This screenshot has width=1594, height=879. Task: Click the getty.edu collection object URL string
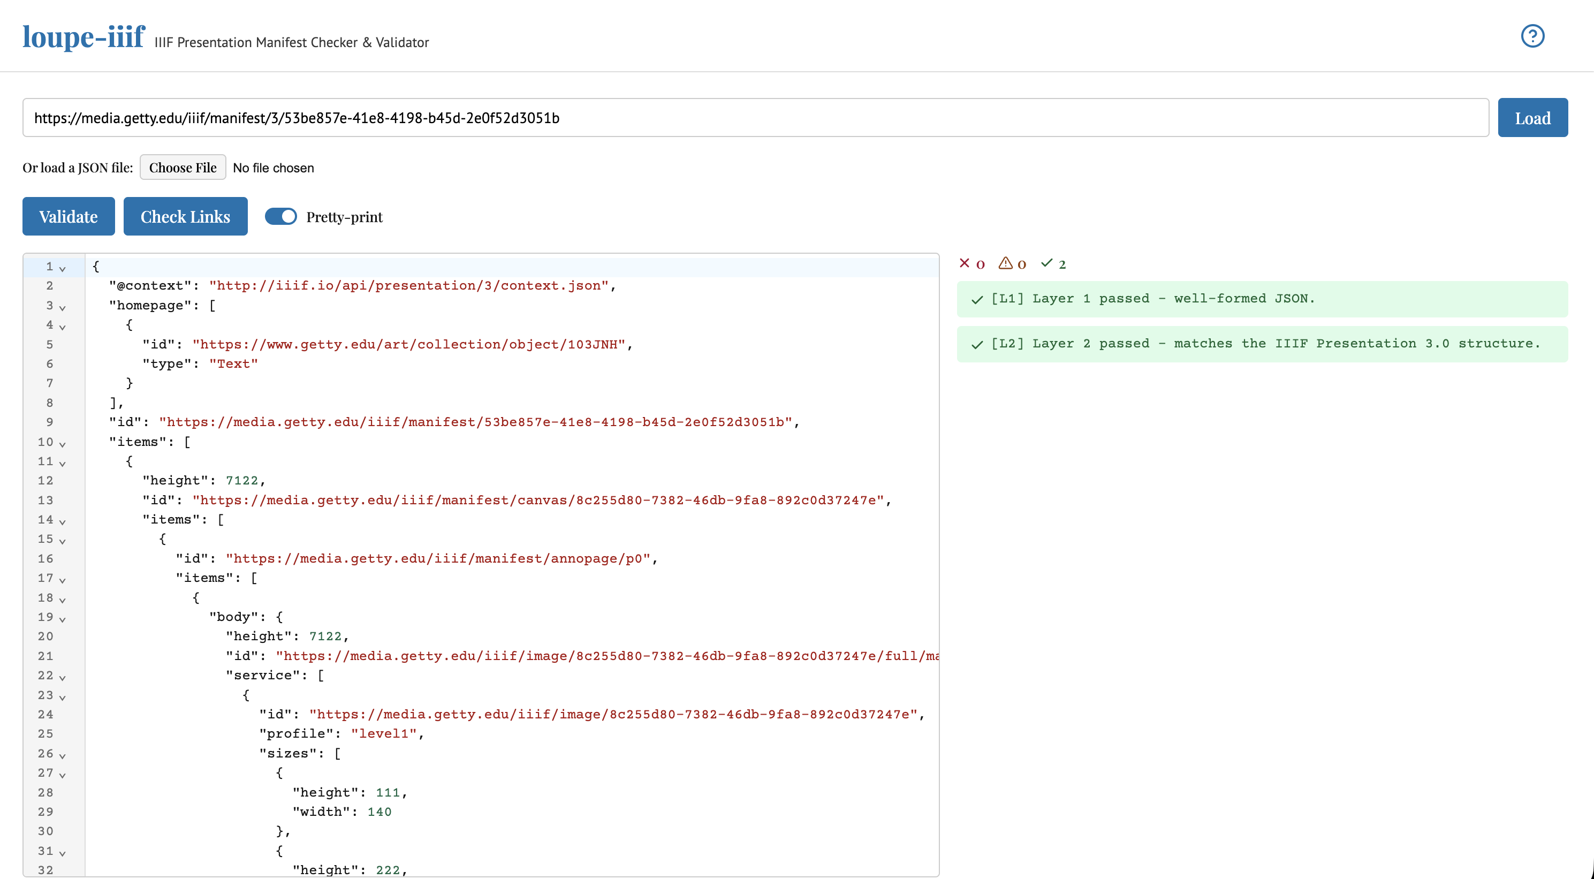(408, 344)
